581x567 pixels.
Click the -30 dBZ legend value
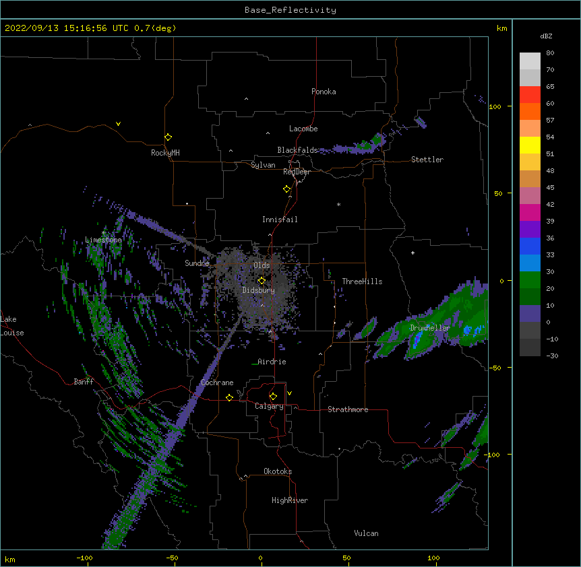tap(552, 356)
